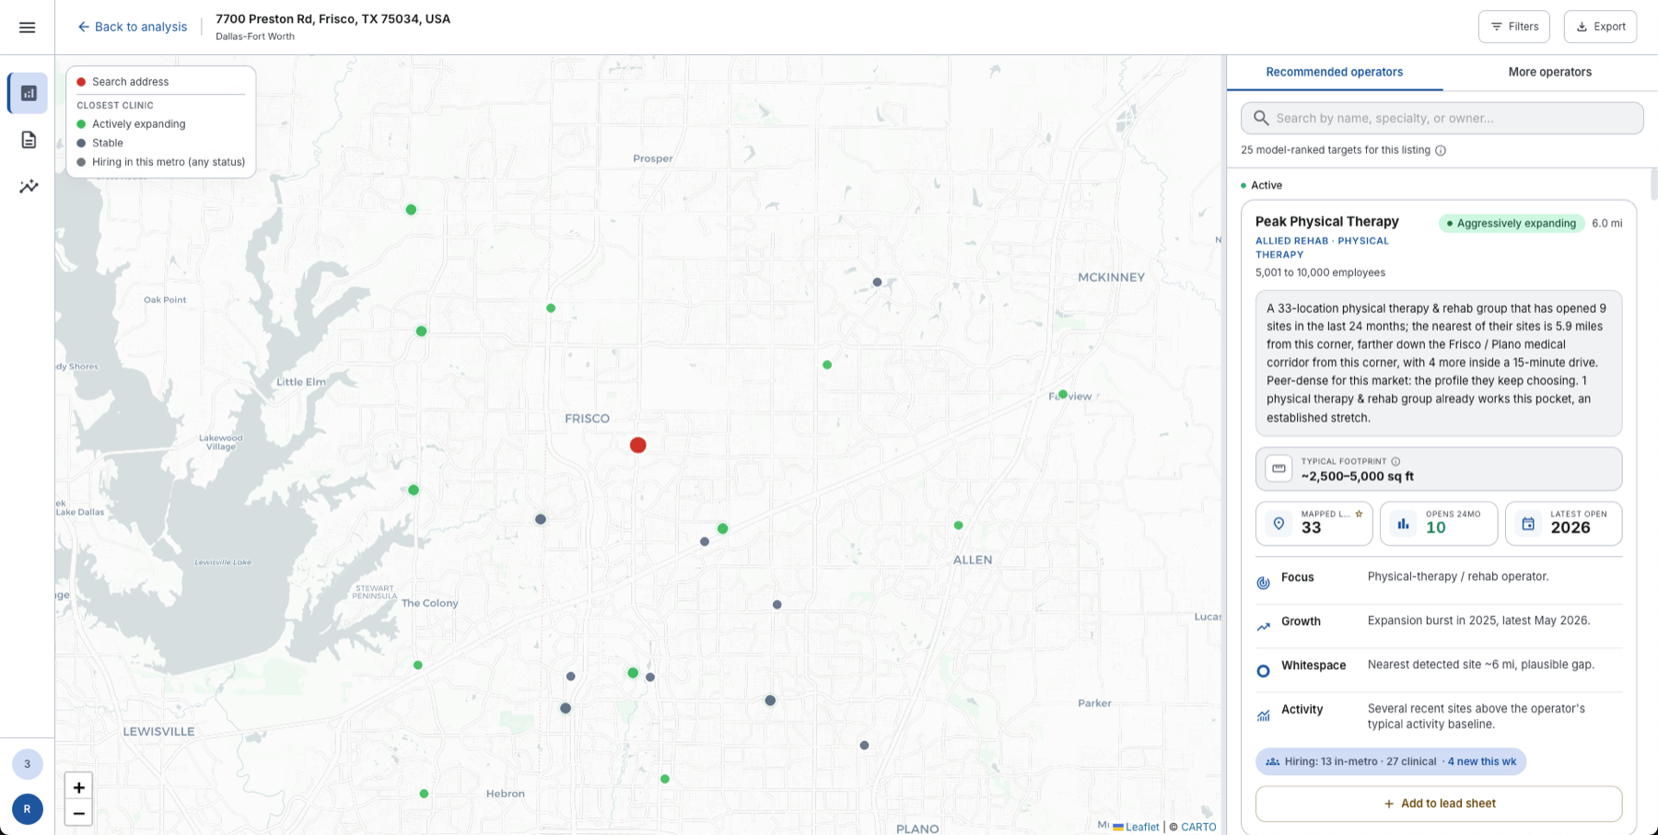Click the right panel scrollbar
The height and width of the screenshot is (835, 1658).
click(1653, 184)
